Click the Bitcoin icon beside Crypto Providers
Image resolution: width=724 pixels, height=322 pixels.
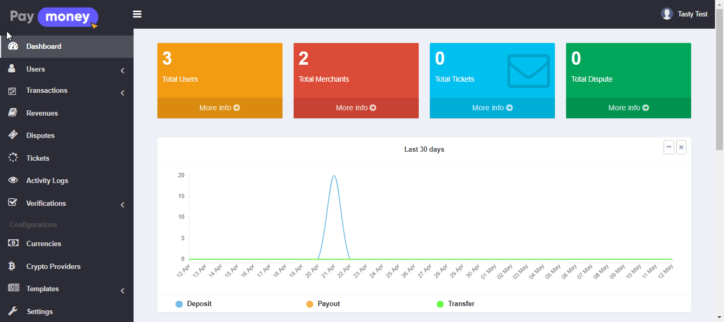pos(12,266)
